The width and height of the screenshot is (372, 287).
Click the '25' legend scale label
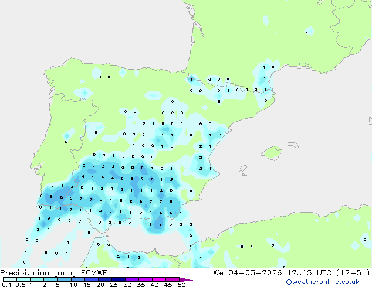point(114,285)
